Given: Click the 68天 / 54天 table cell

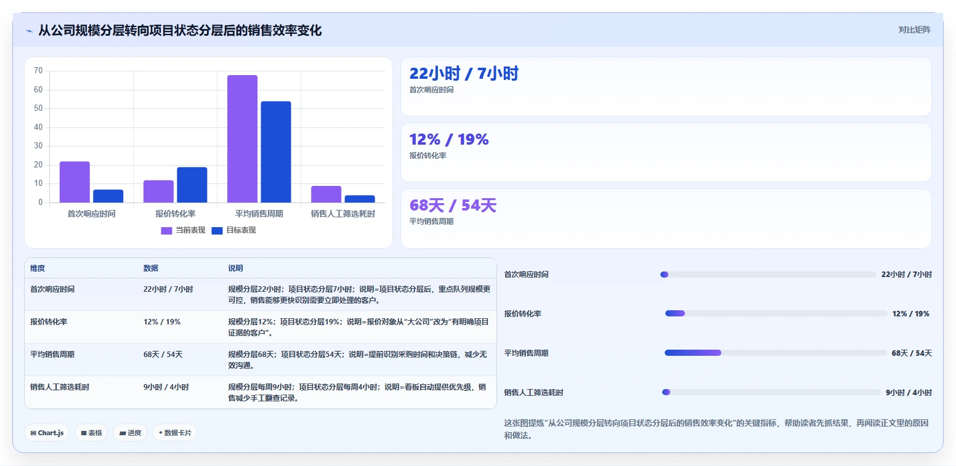Looking at the screenshot, I should tap(163, 355).
